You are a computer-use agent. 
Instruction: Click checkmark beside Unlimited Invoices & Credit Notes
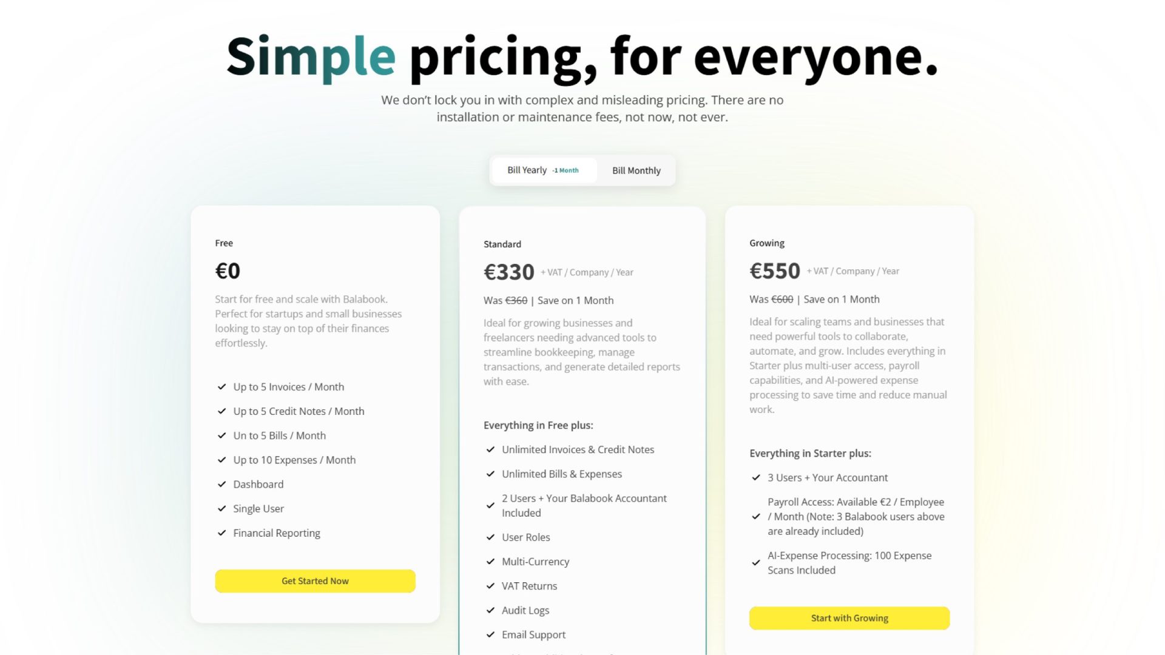[x=490, y=450]
